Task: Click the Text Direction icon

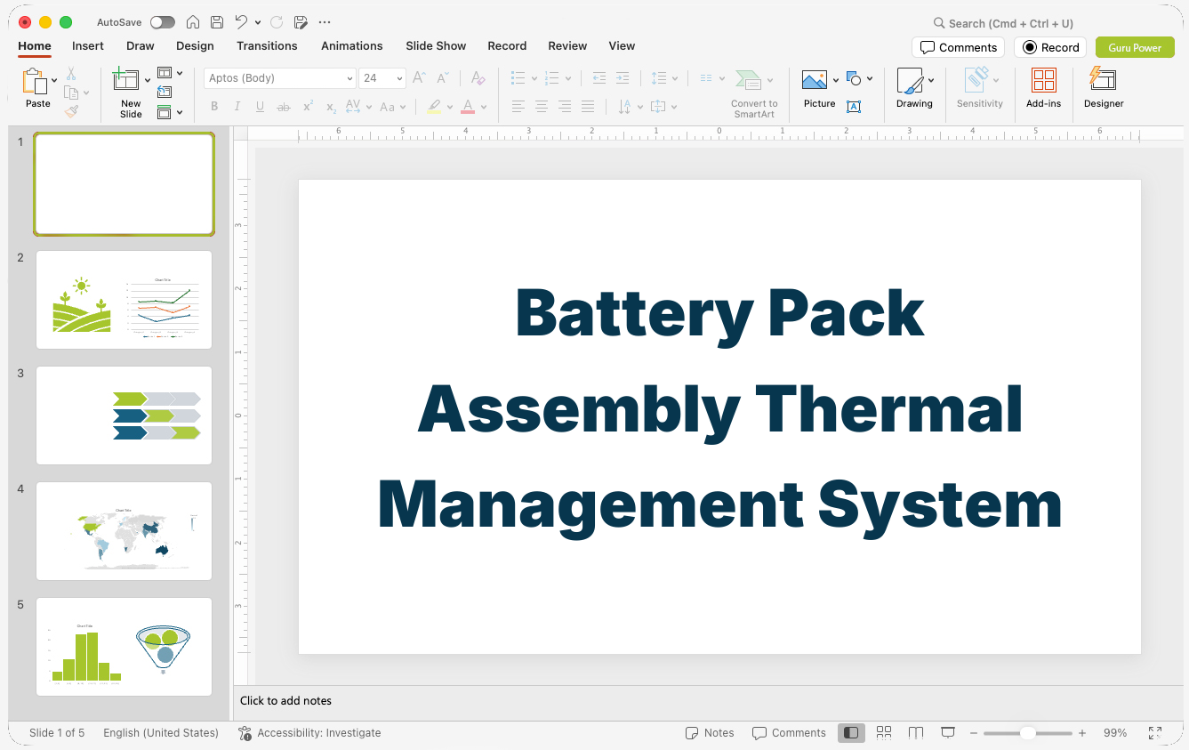Action: (625, 107)
